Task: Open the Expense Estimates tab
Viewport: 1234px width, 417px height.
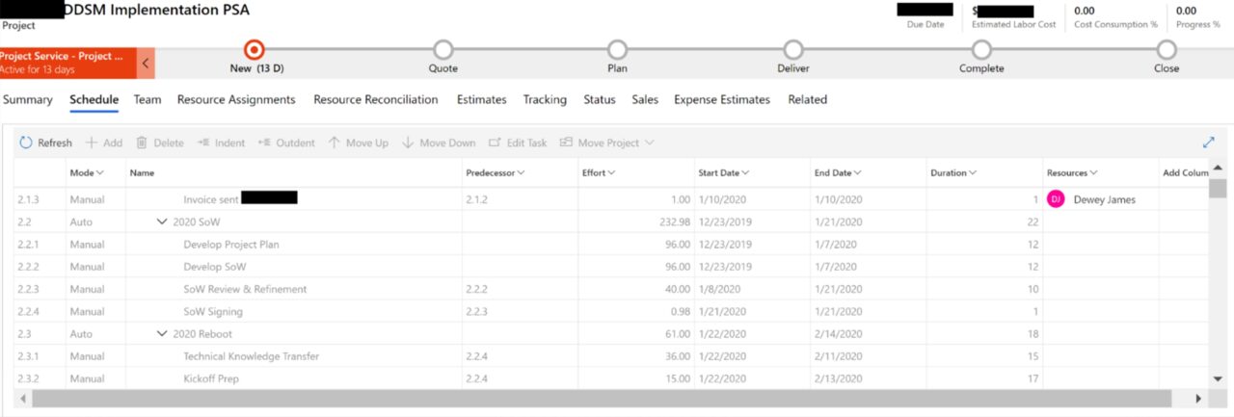Action: tap(721, 99)
